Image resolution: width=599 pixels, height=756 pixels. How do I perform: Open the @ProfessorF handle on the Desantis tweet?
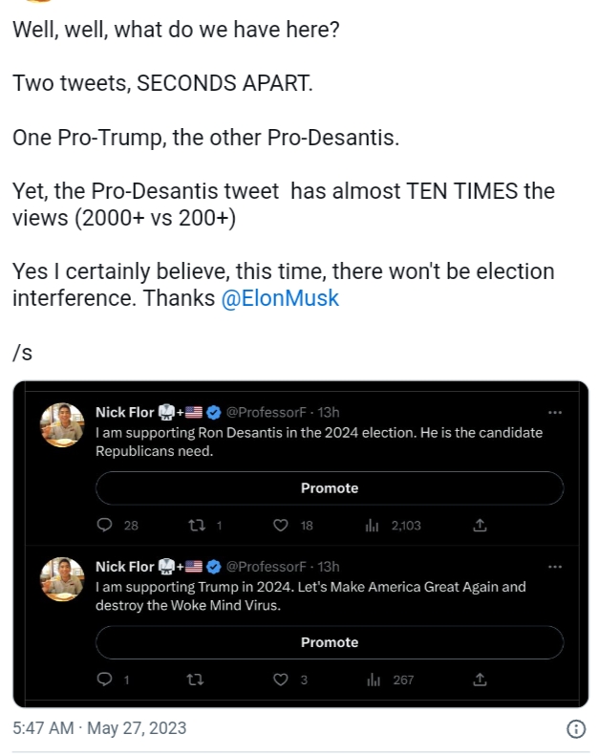[266, 412]
